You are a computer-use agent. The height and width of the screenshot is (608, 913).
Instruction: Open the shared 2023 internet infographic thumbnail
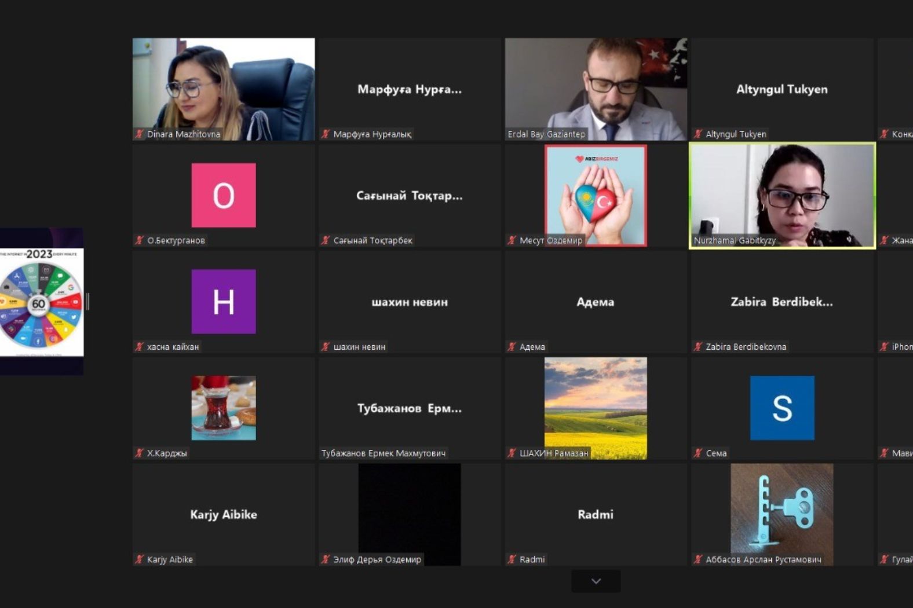(41, 302)
